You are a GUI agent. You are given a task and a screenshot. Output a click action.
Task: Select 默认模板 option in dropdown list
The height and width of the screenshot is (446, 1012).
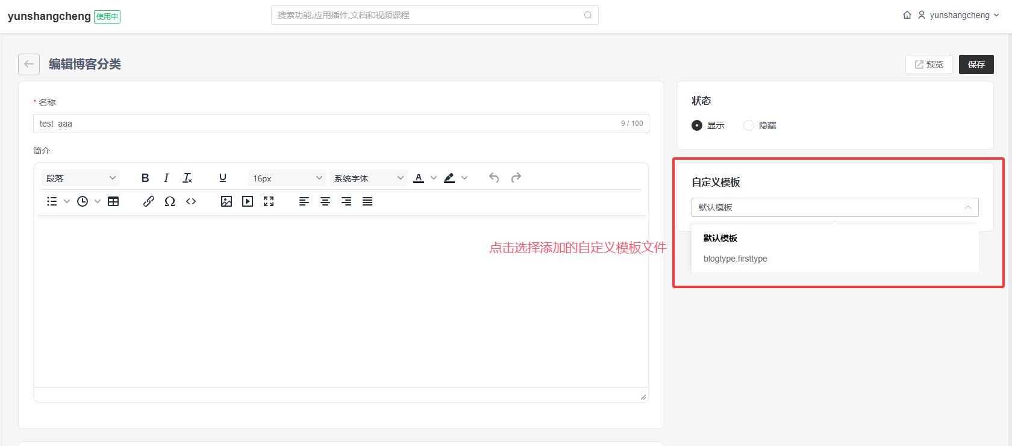(720, 238)
